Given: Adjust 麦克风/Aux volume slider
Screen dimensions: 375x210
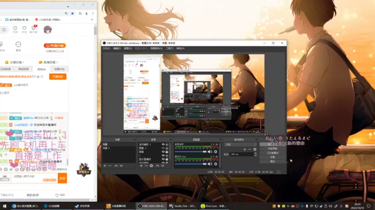Looking at the screenshot, I should point(191,164).
